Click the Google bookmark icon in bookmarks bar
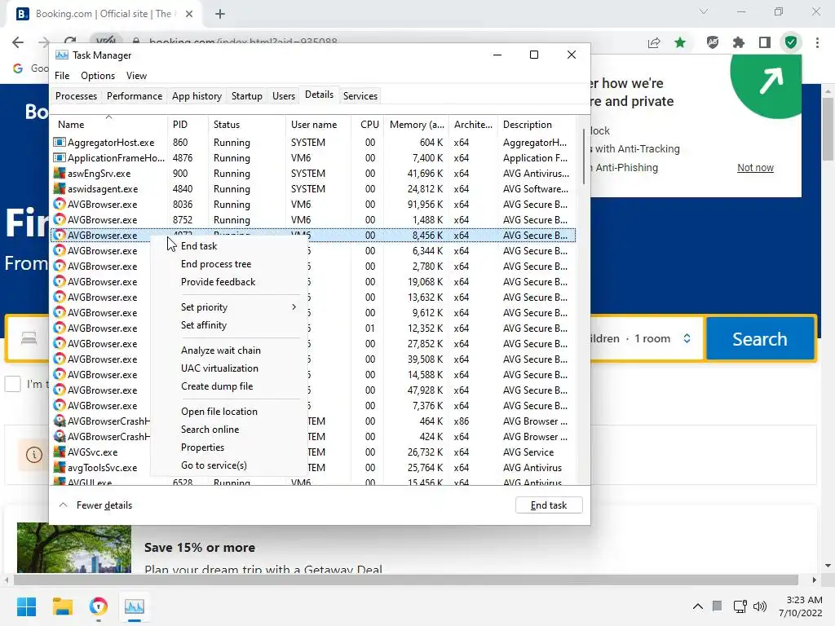Screen dimensions: 835x626 coord(18,68)
